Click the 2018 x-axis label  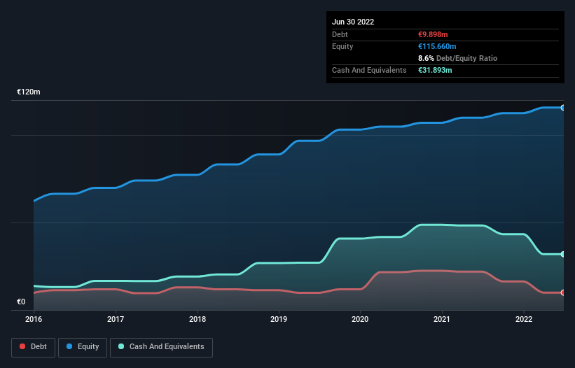click(x=198, y=319)
